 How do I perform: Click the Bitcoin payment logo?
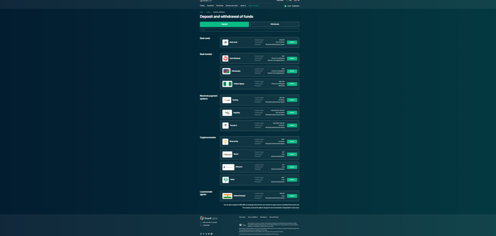(x=227, y=155)
